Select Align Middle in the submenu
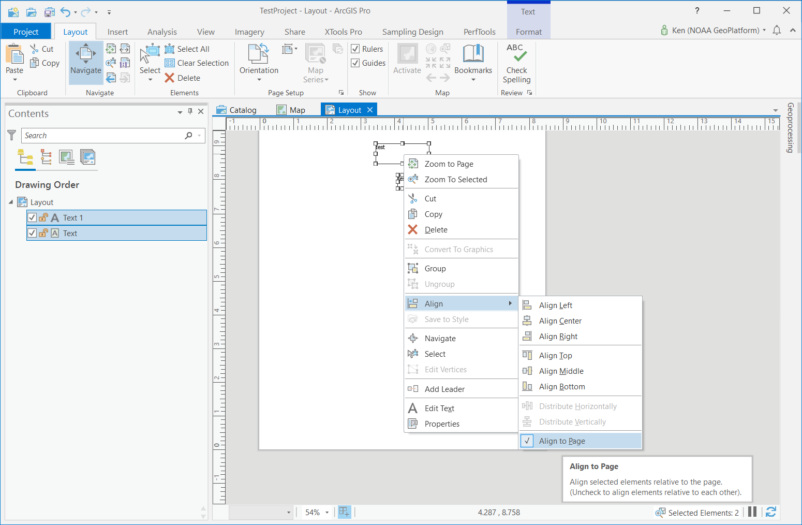 [x=580, y=371]
